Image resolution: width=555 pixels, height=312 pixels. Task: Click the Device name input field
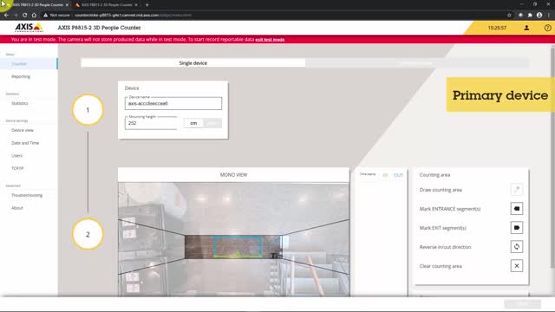pos(173,104)
